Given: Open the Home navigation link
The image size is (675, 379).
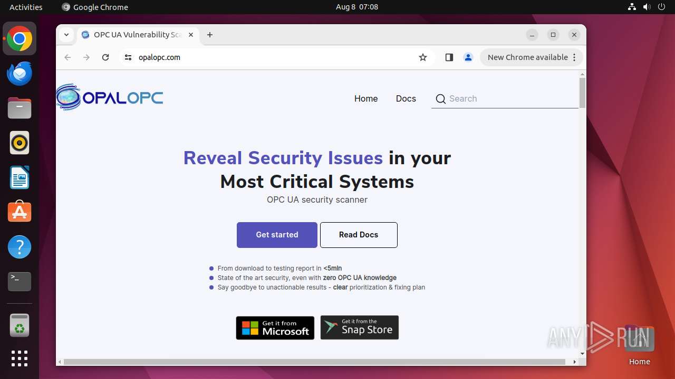Looking at the screenshot, I should [366, 98].
